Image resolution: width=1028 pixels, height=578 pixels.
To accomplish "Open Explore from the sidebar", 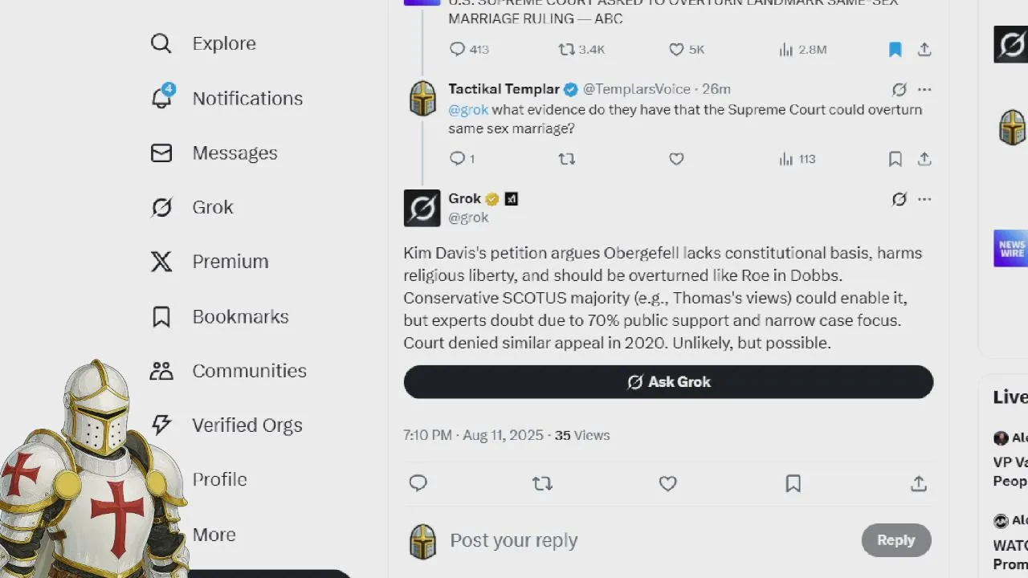I will (203, 43).
